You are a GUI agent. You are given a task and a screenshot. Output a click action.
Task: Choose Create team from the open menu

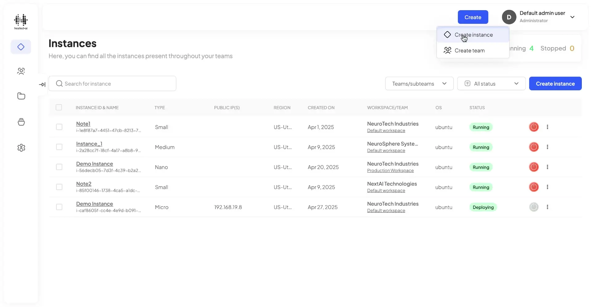pos(469,50)
